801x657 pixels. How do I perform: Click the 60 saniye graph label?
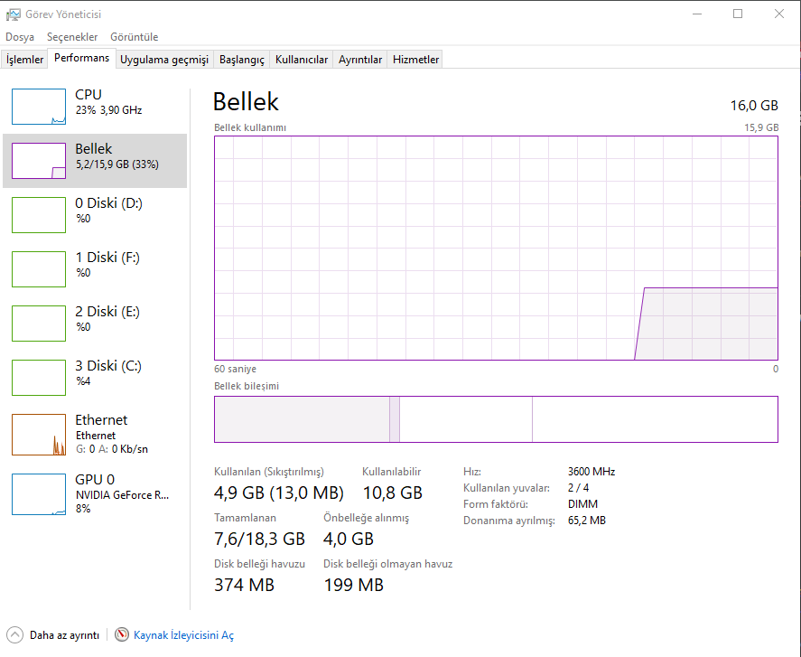tap(235, 369)
